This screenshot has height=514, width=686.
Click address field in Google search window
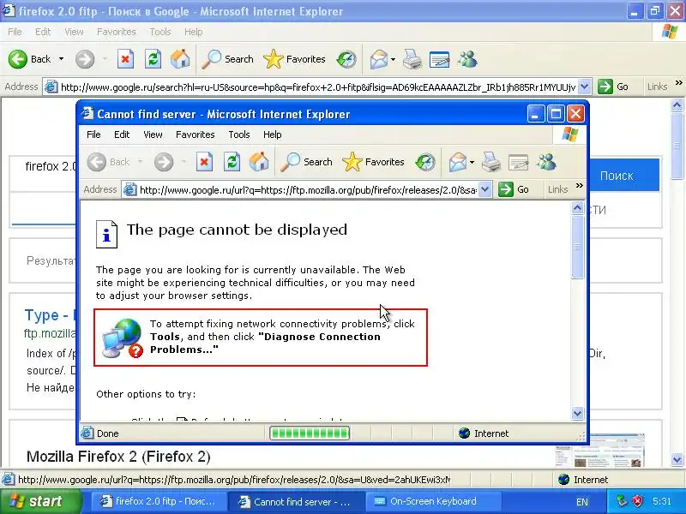tap(318, 87)
